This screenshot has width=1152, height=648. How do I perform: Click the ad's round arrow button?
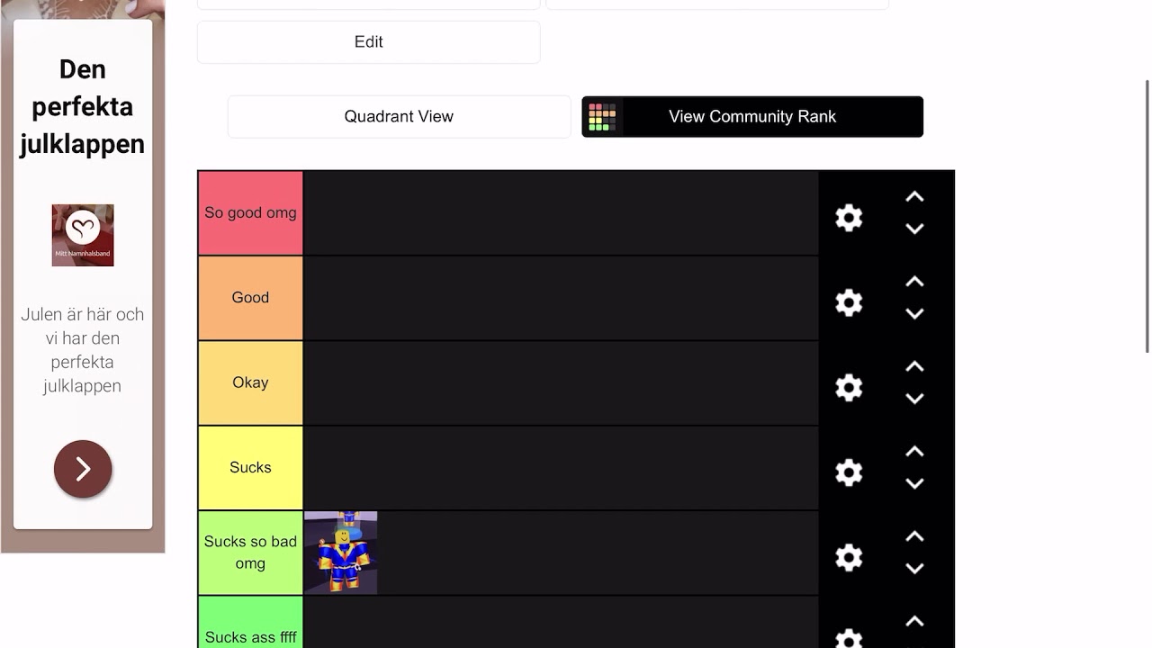(83, 469)
